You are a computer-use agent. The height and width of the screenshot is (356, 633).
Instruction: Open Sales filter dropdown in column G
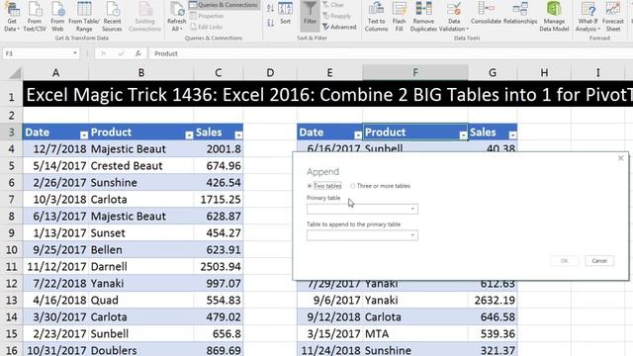(512, 135)
